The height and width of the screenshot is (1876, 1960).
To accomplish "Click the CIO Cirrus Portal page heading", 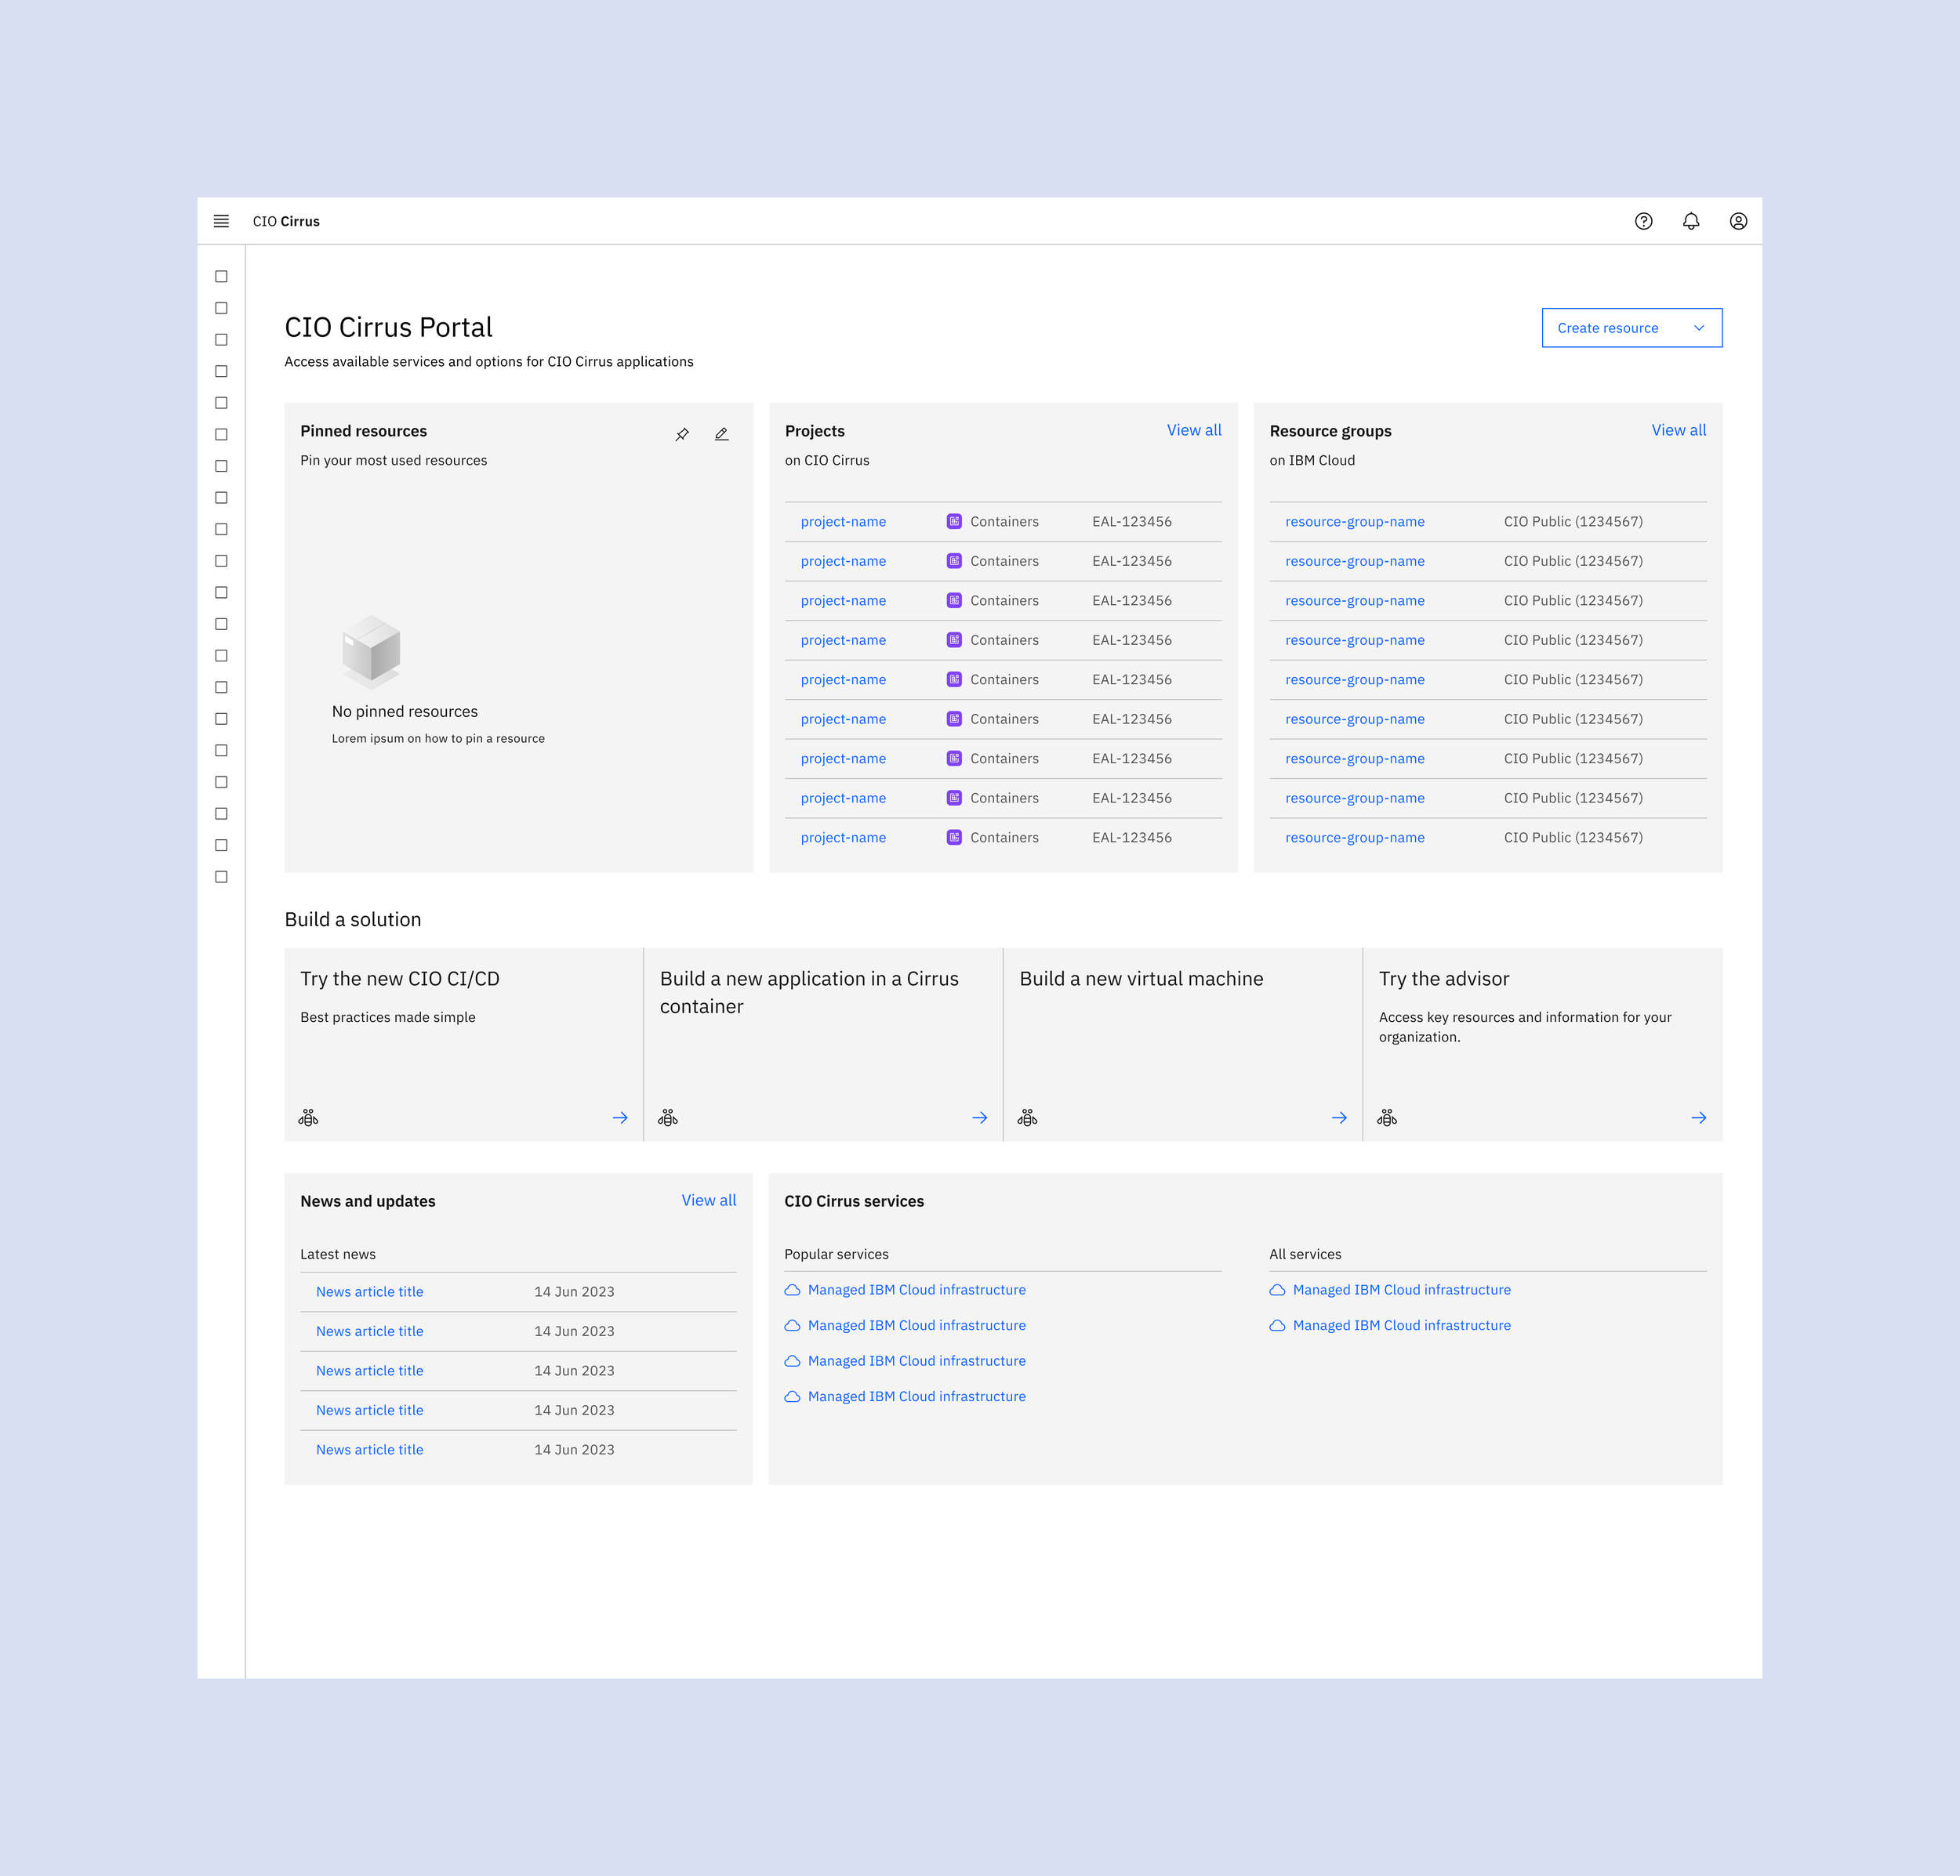I will point(388,327).
